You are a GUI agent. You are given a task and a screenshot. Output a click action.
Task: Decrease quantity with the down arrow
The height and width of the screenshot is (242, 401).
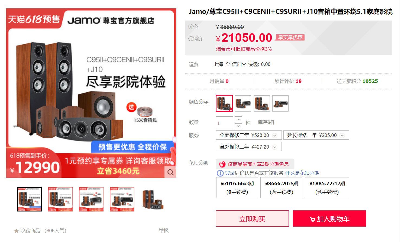pos(238,126)
